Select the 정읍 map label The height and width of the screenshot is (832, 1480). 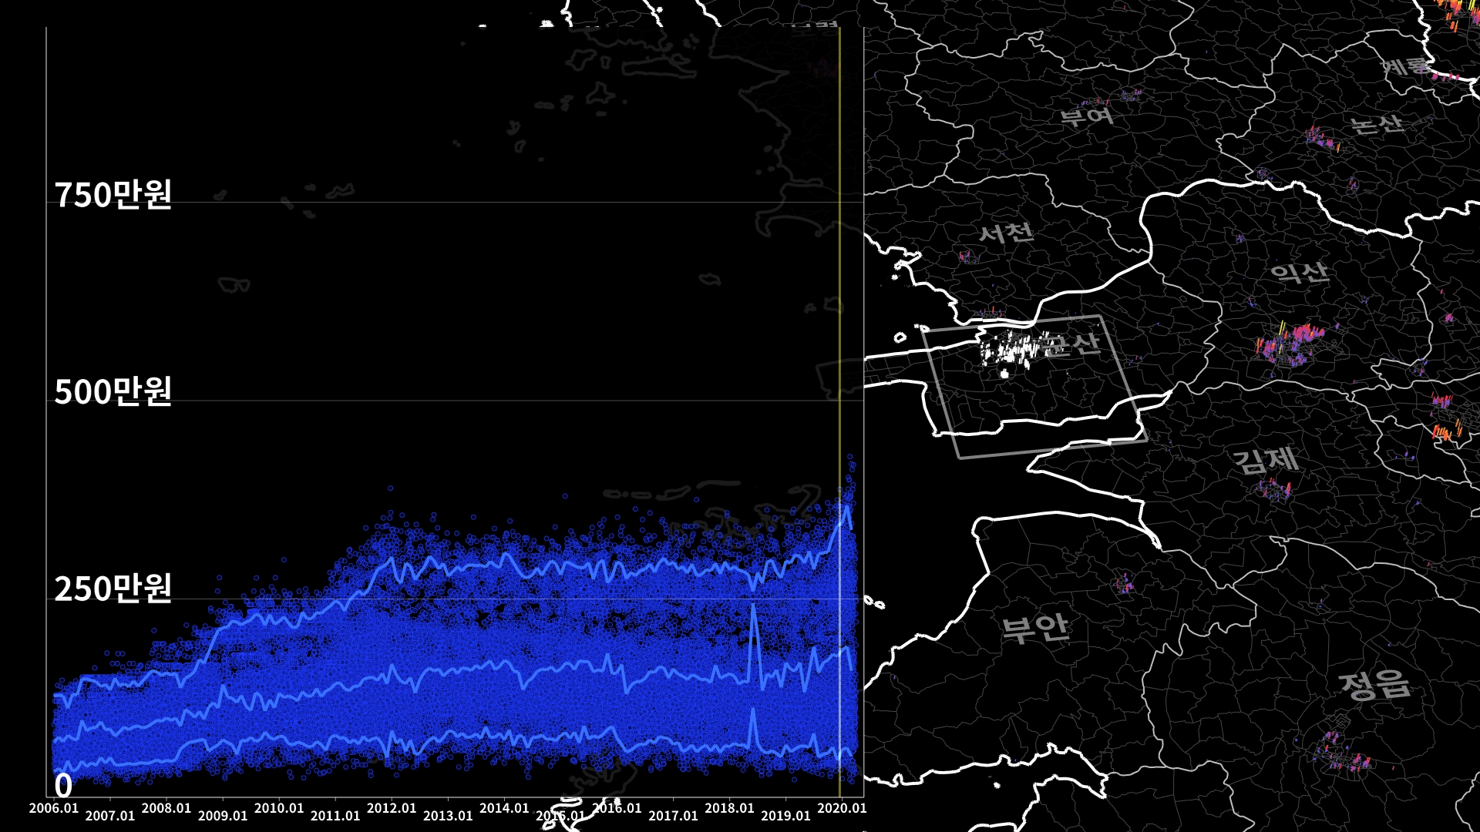(x=1374, y=685)
